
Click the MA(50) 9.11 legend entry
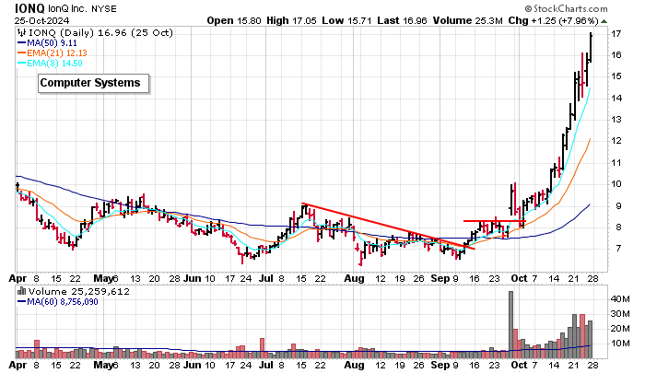click(52, 42)
